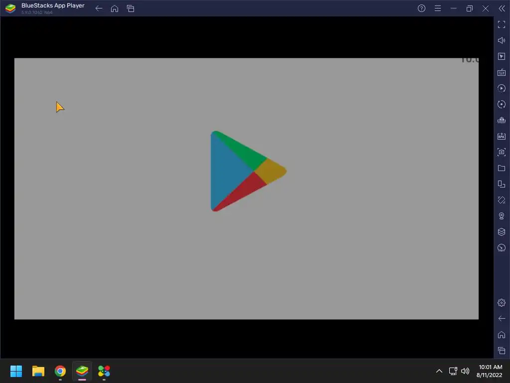
Task: Toggle eco mode gauge icon
Action: [x=502, y=248]
